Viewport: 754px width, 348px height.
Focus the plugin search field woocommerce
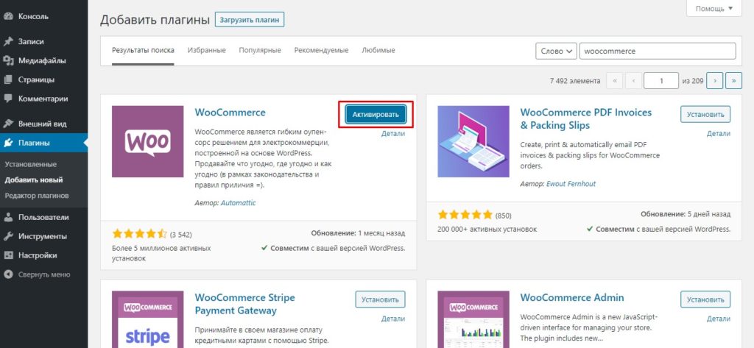[x=658, y=51]
